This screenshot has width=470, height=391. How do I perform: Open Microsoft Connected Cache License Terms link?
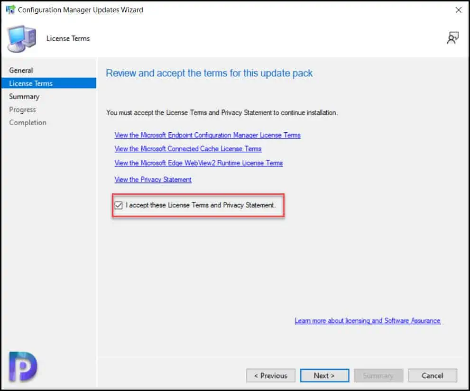[188, 149]
